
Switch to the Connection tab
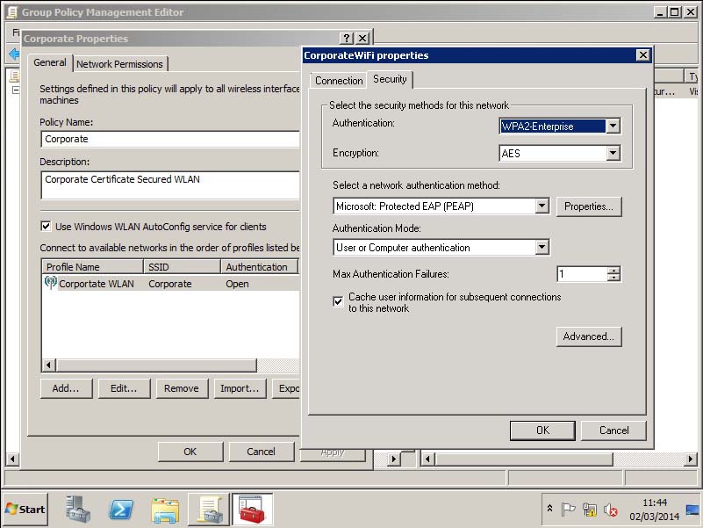(339, 80)
